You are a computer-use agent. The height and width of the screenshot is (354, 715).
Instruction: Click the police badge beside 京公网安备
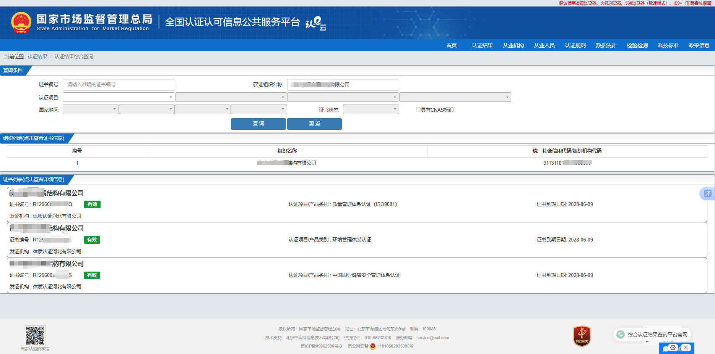[x=373, y=346]
